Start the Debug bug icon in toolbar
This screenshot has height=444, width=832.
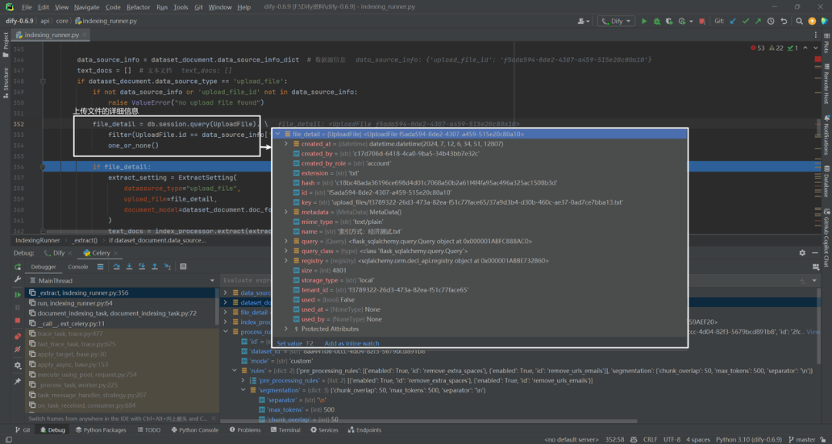pos(657,22)
